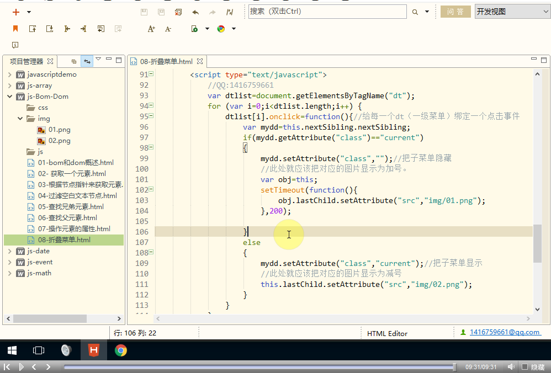Collapse the img folder in tree
Viewport: 551px width, 373px height.
tap(20, 119)
